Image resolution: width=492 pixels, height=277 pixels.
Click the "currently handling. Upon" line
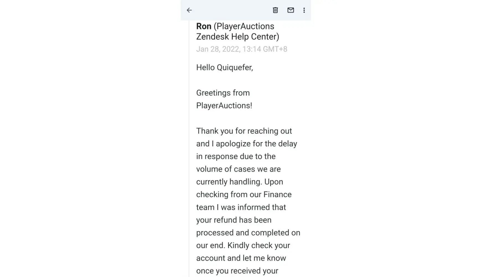240,182
